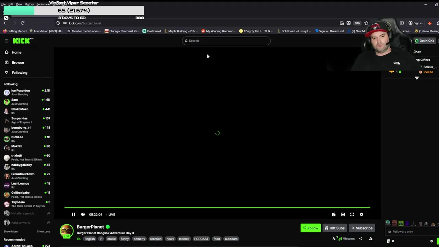Image resolution: width=439 pixels, height=247 pixels.
Task: Open LushLounge channel
Action: pyautogui.click(x=27, y=185)
